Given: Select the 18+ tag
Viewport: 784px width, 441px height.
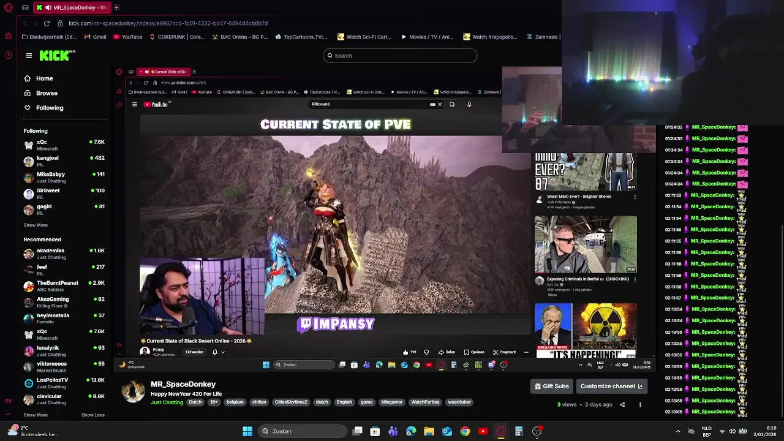Looking at the screenshot, I should [x=214, y=402].
